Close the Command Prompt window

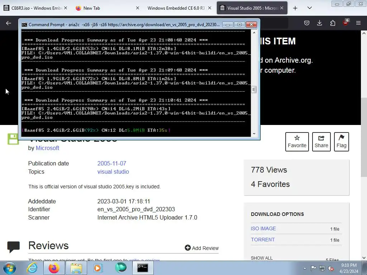(251, 25)
